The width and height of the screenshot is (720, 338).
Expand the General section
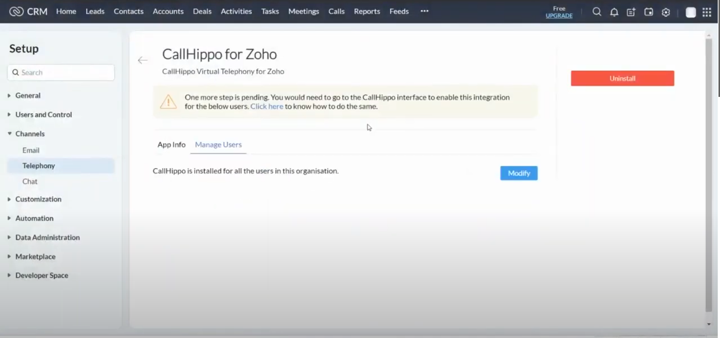9,95
